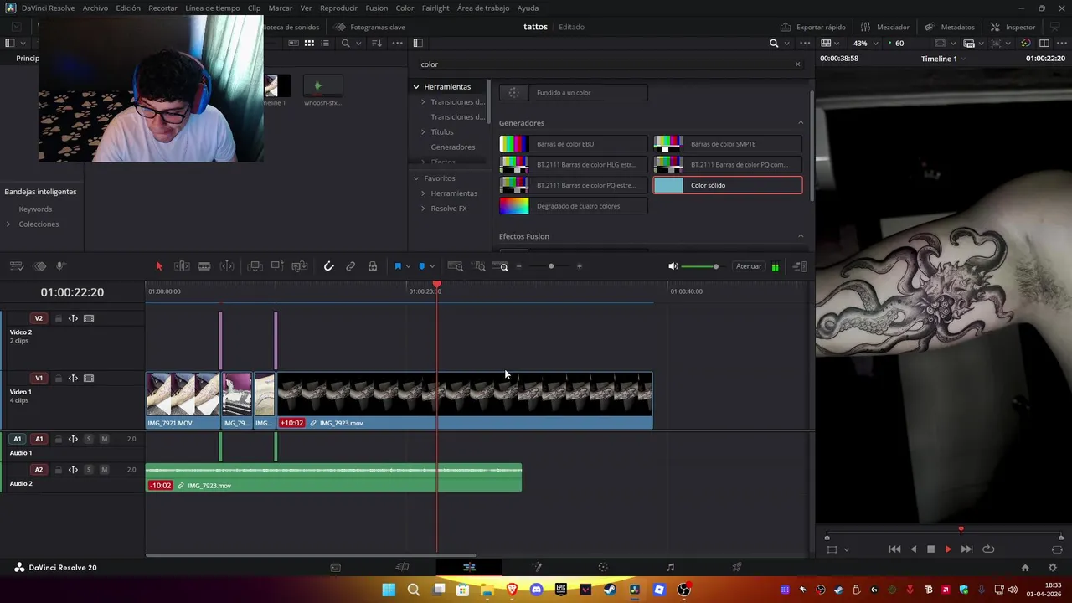Click the timeline zoom-in plus icon
The image size is (1072, 603).
[580, 266]
